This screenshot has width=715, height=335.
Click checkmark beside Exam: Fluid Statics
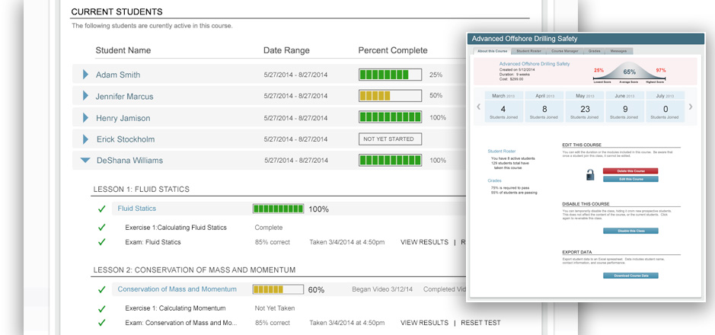tap(102, 242)
